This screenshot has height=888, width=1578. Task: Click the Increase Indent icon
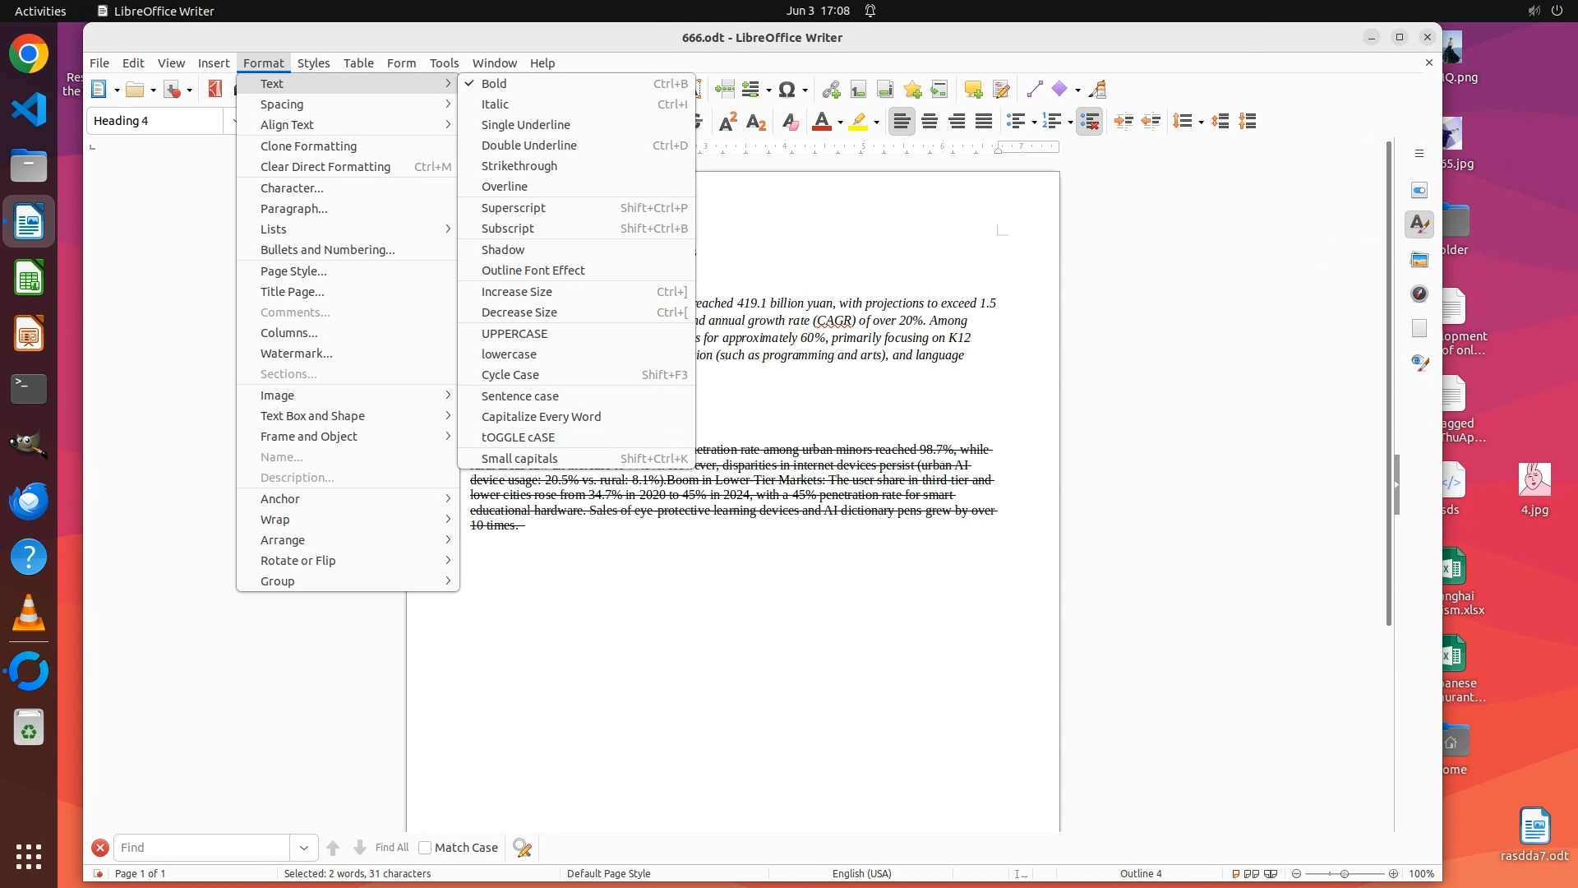coord(1124,122)
